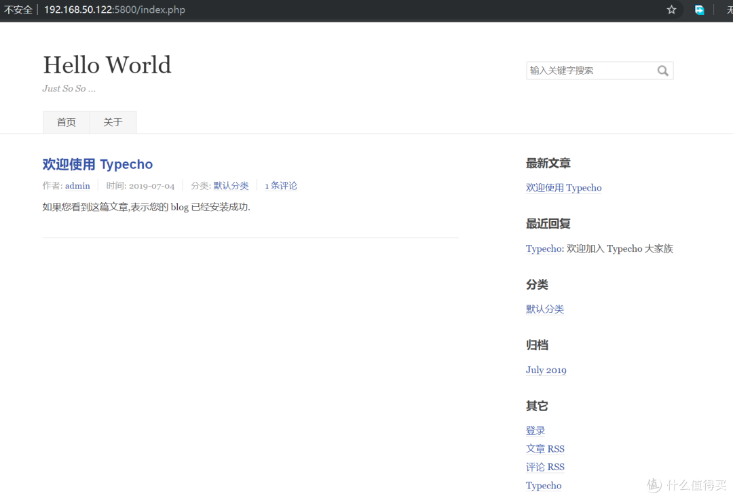Open 默认分类 category below the post title
Image resolution: width=733 pixels, height=500 pixels.
coord(233,185)
